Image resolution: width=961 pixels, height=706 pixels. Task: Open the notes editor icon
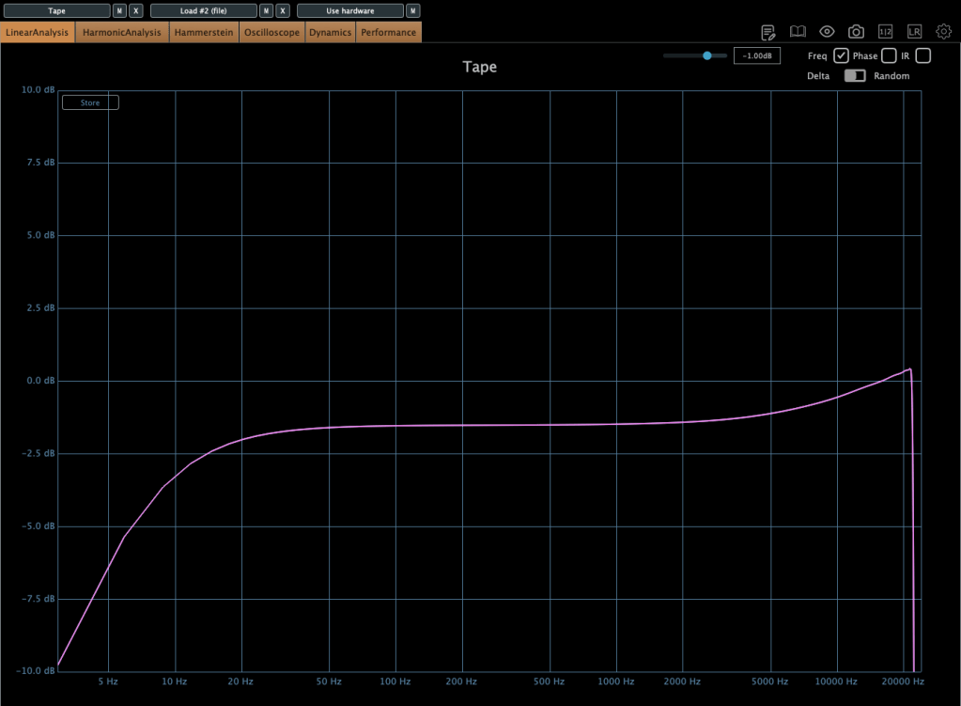tap(768, 32)
